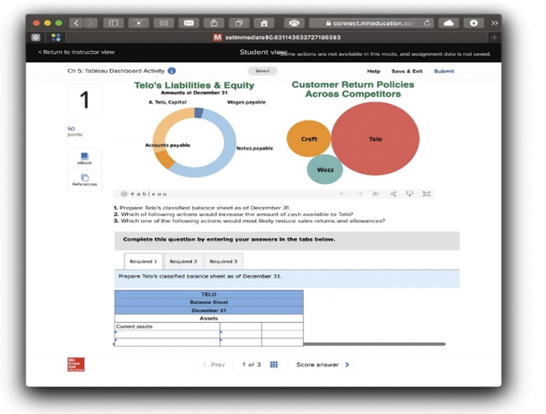Go to the Home page icon
Viewport: 546px width, 414px height.
(264, 23)
